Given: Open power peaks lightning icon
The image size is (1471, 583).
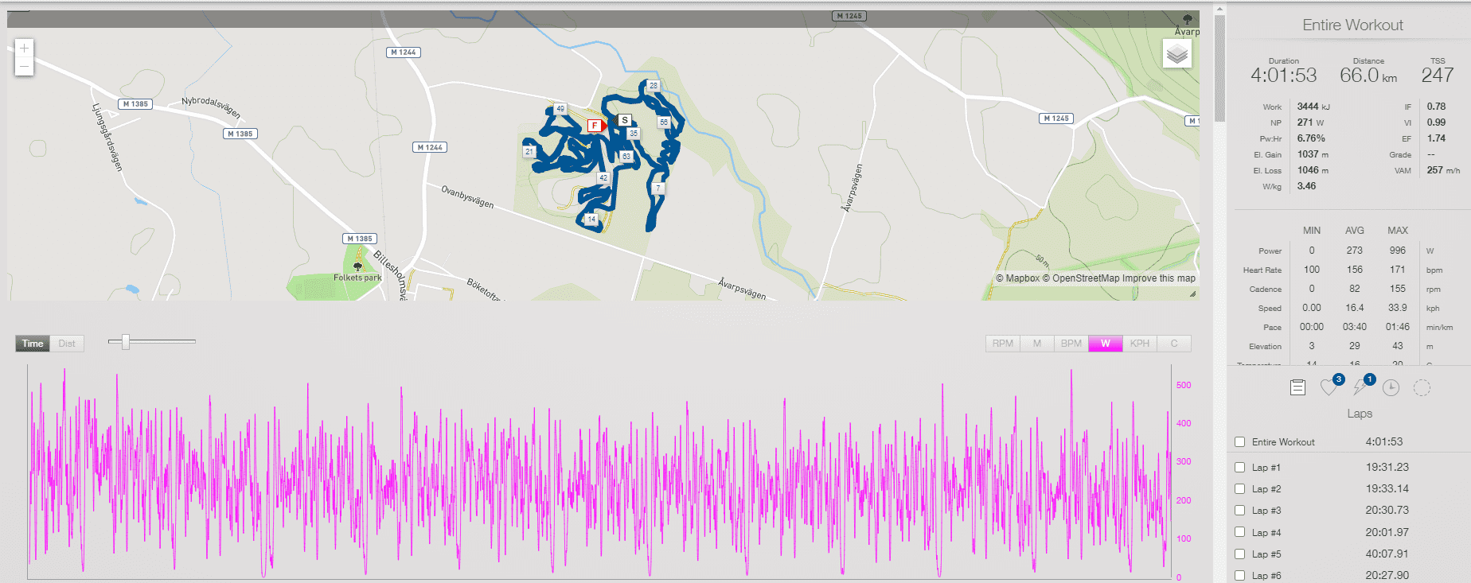Looking at the screenshot, I should (x=1360, y=387).
